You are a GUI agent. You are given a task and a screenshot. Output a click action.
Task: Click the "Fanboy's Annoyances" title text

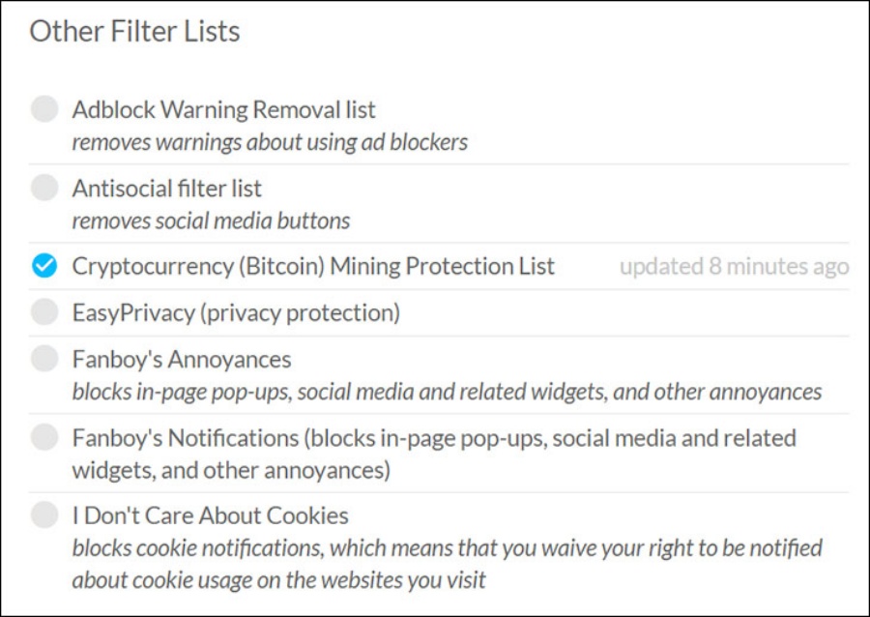[x=181, y=359]
